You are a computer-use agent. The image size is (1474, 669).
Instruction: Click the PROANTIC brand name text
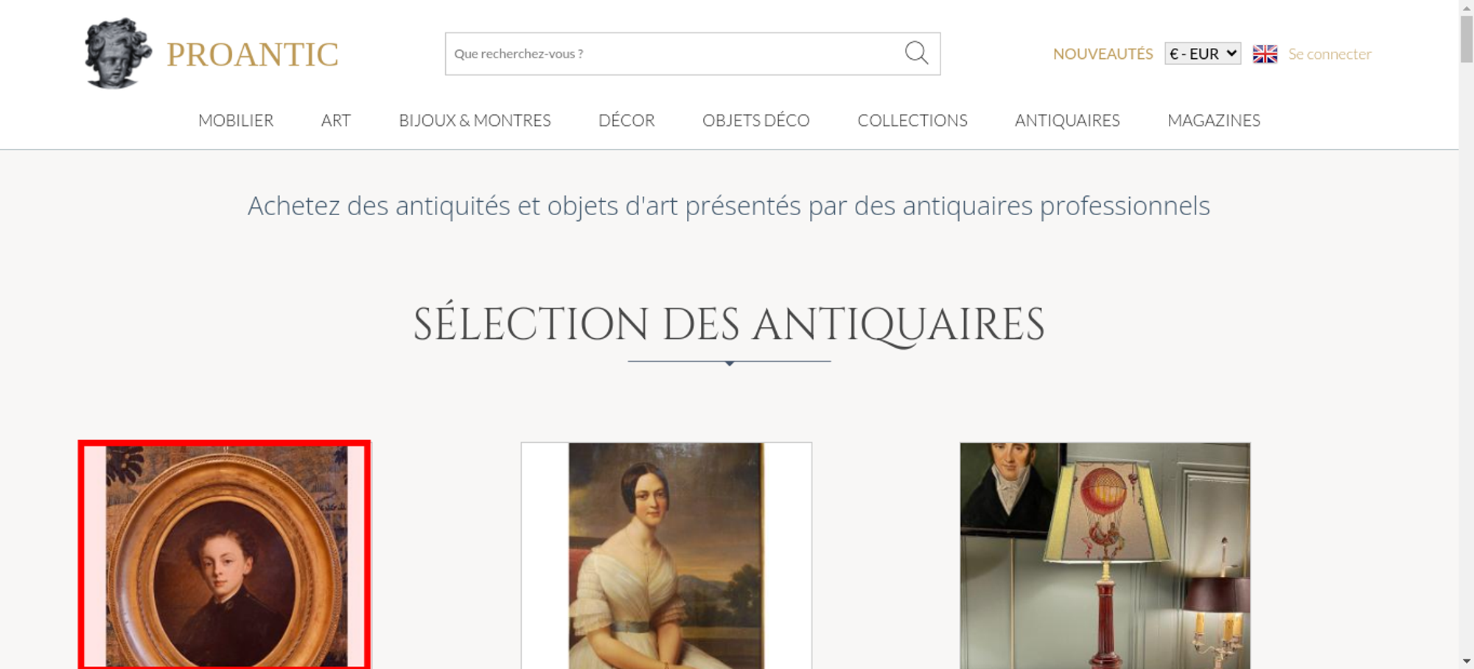coord(252,55)
